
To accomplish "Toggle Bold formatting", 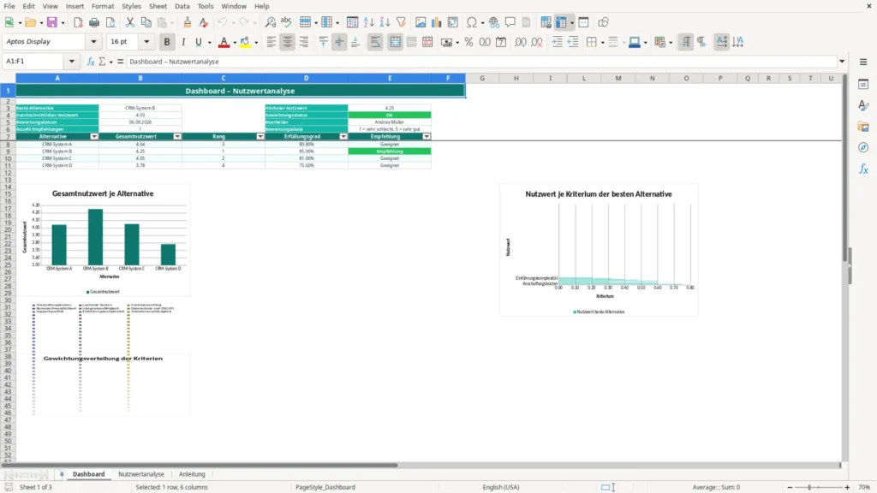I will tap(167, 42).
